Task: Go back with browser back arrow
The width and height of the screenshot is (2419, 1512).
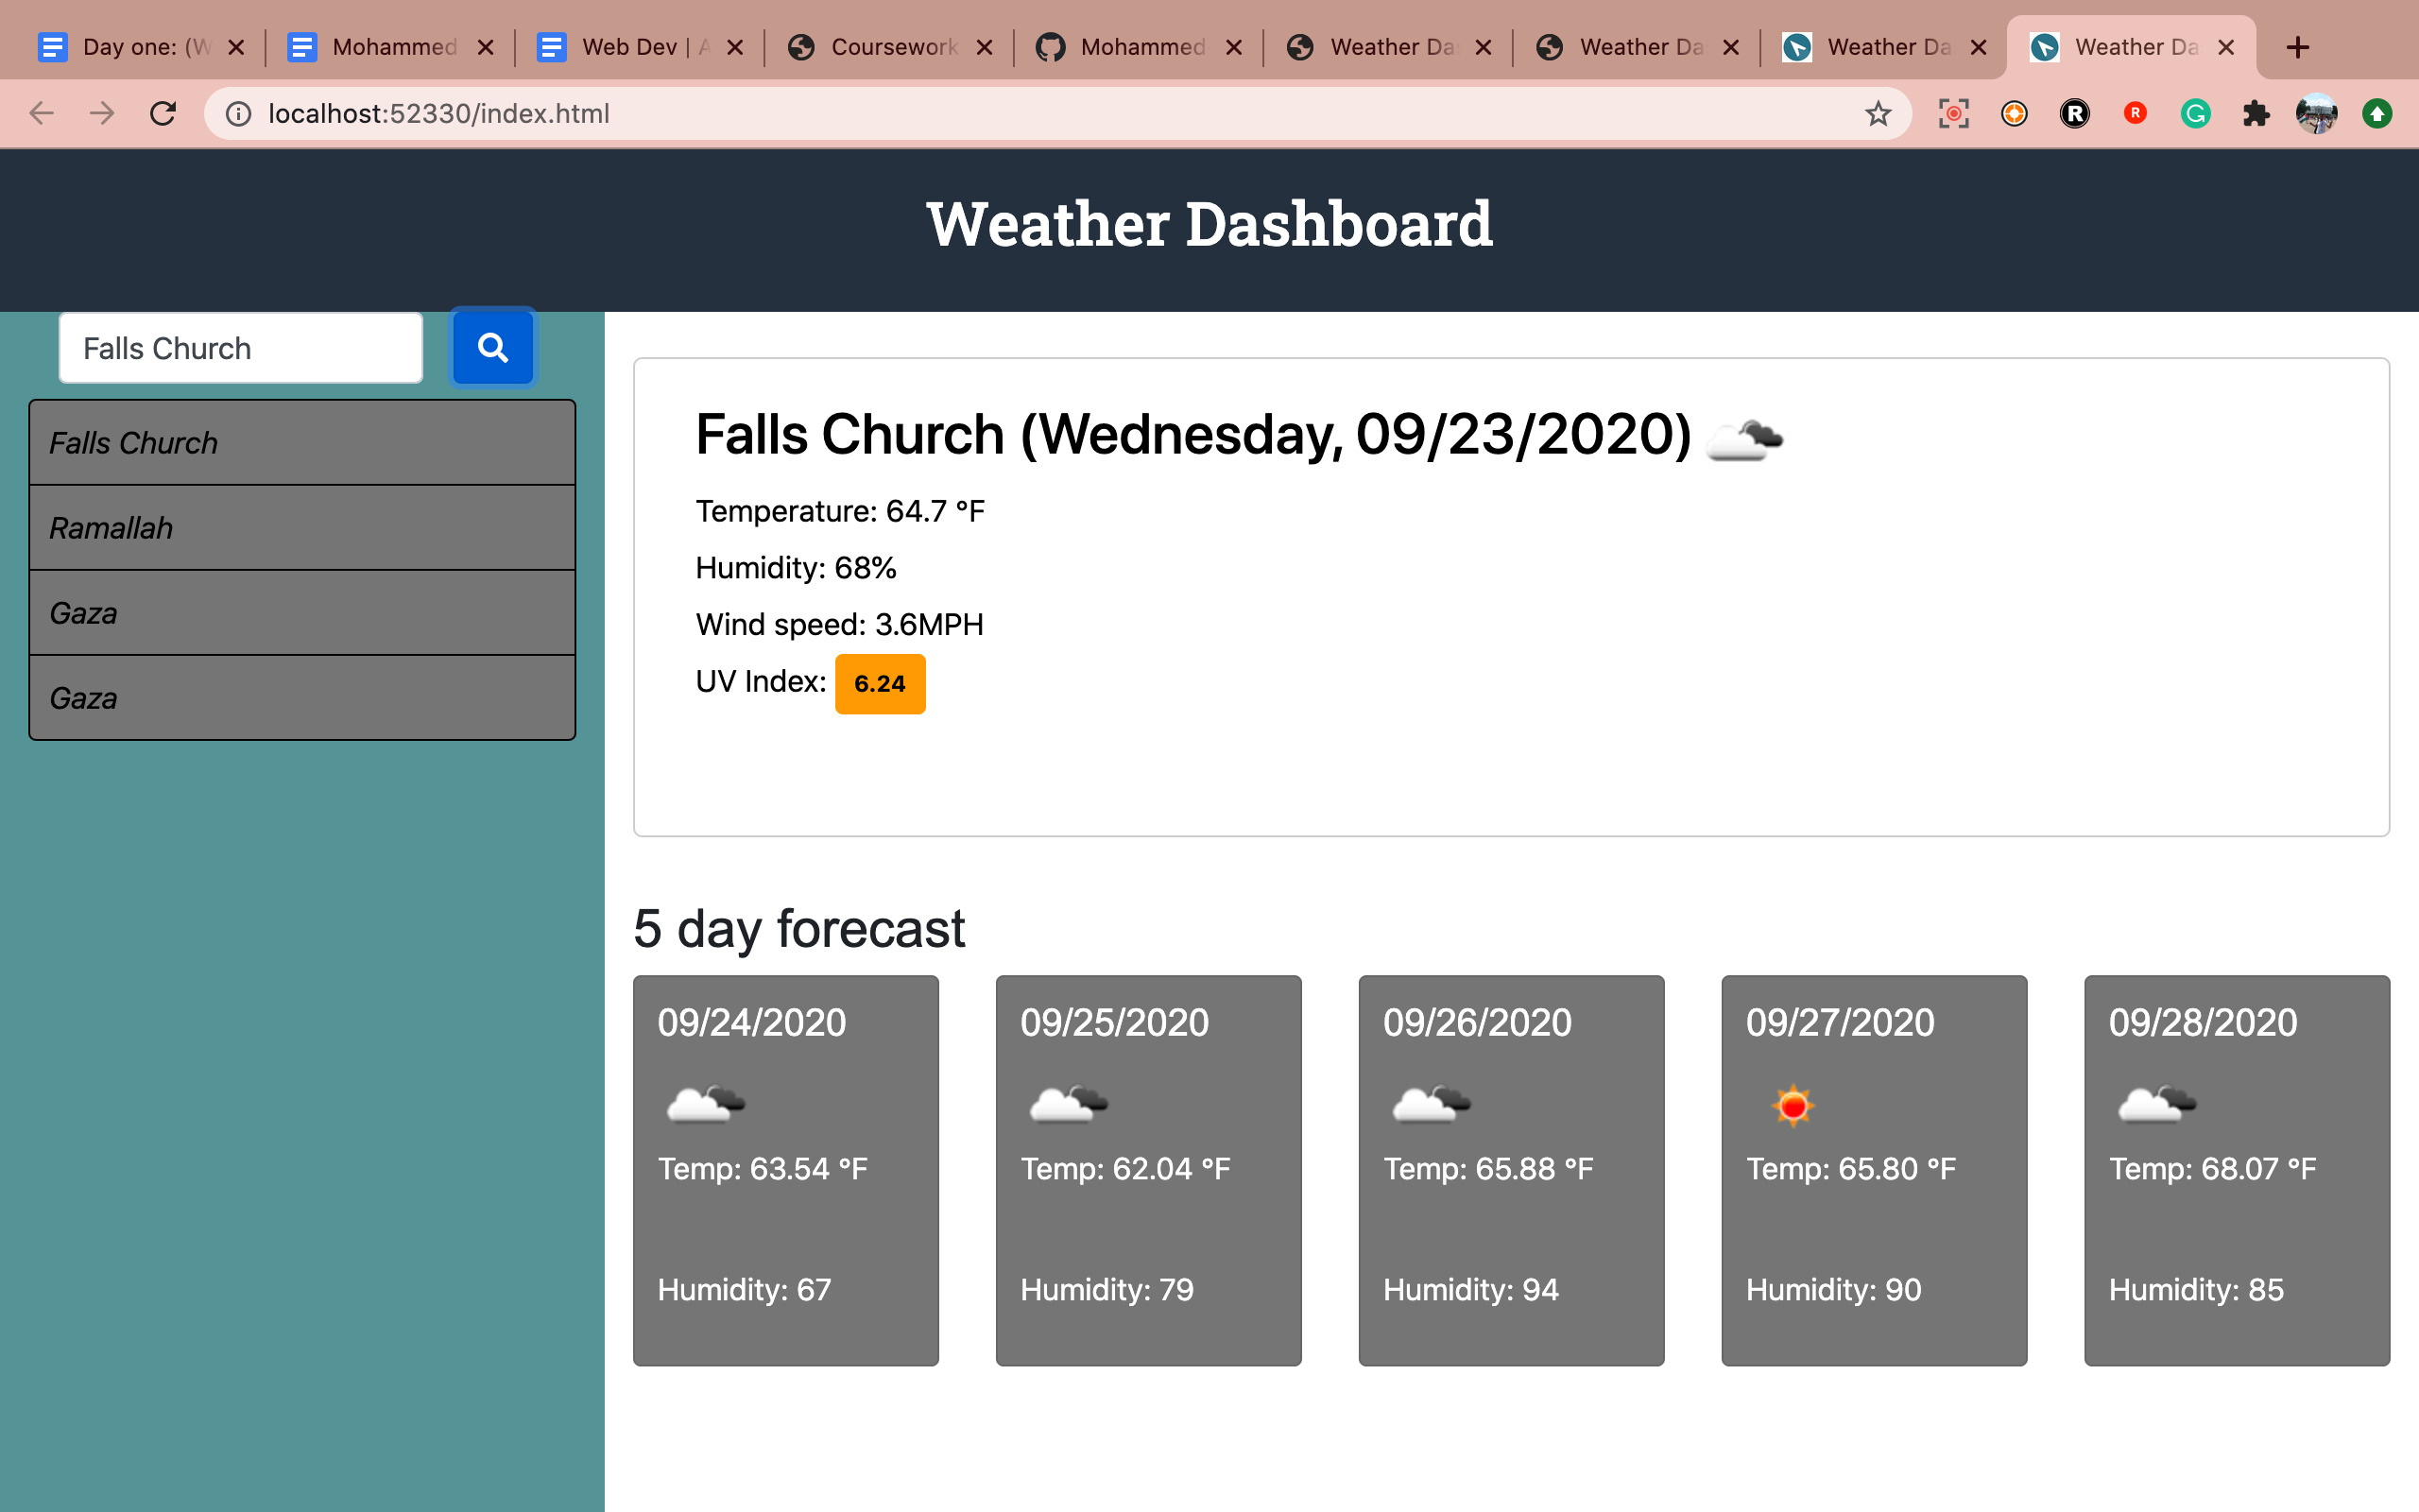Action: (41, 113)
